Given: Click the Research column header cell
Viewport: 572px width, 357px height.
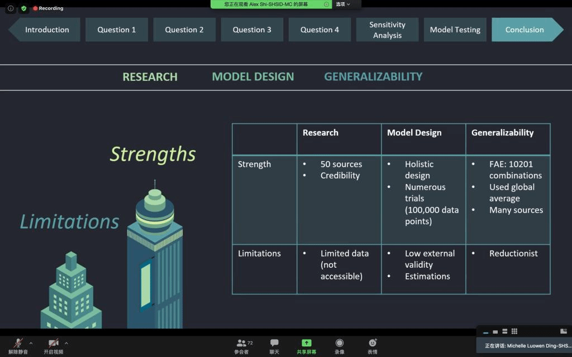Looking at the screenshot, I should (x=339, y=139).
